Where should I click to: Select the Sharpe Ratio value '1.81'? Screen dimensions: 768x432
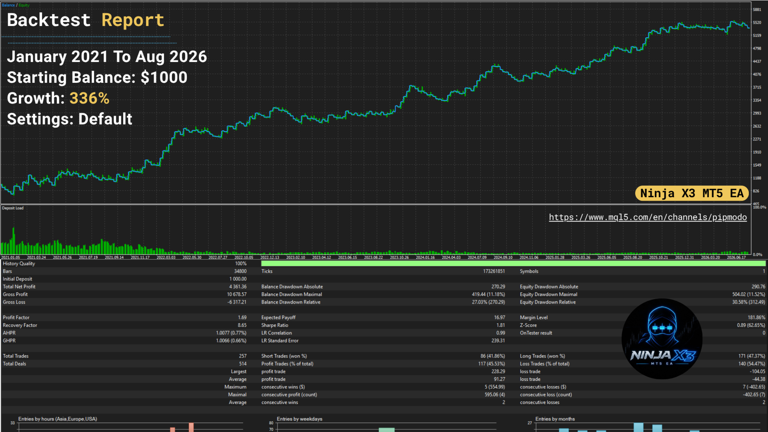501,326
